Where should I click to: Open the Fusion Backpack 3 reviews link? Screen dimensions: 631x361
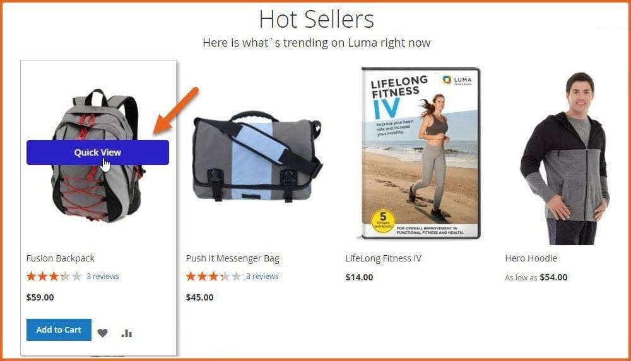click(x=103, y=276)
